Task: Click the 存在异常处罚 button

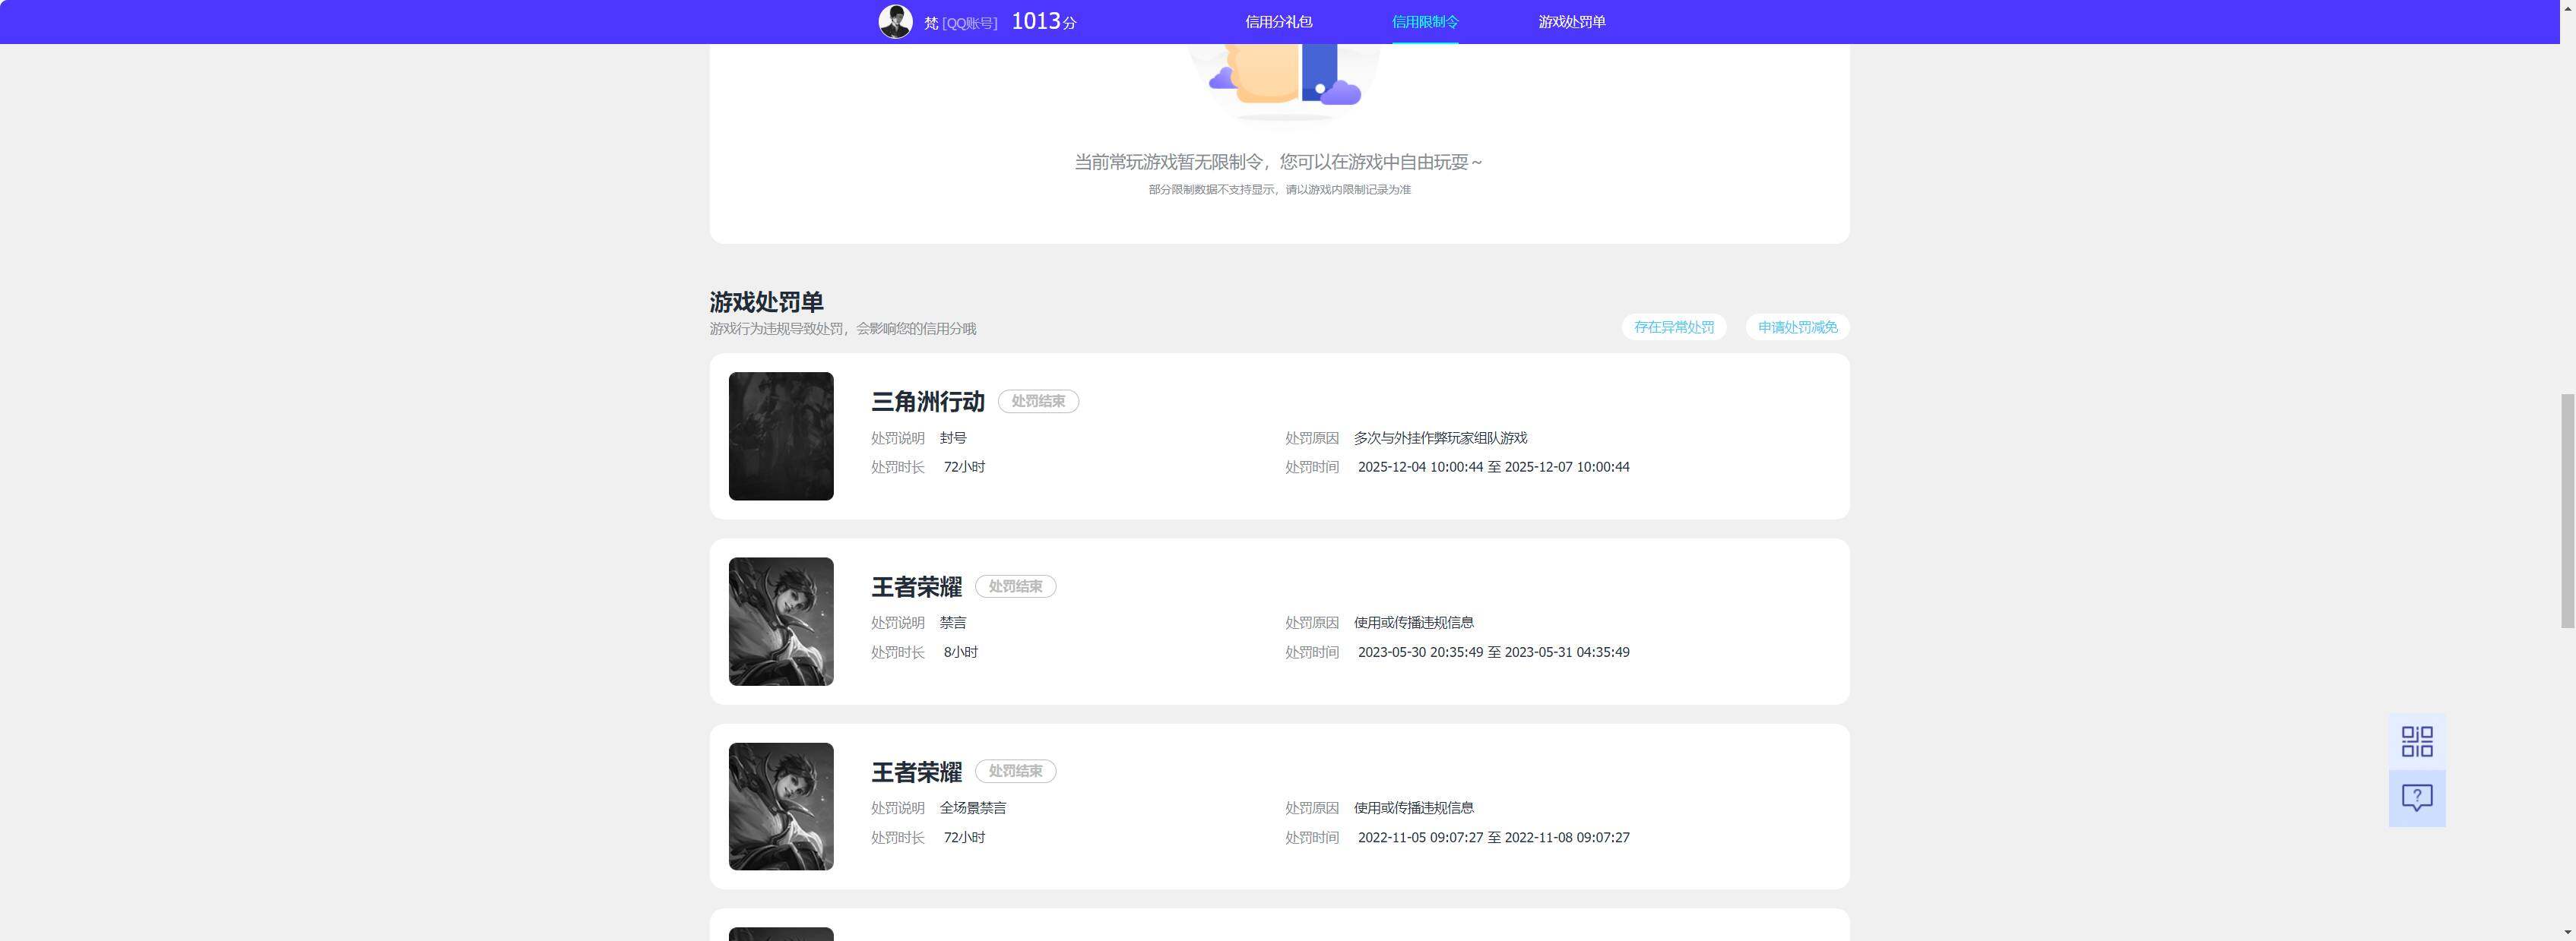Action: [1674, 327]
